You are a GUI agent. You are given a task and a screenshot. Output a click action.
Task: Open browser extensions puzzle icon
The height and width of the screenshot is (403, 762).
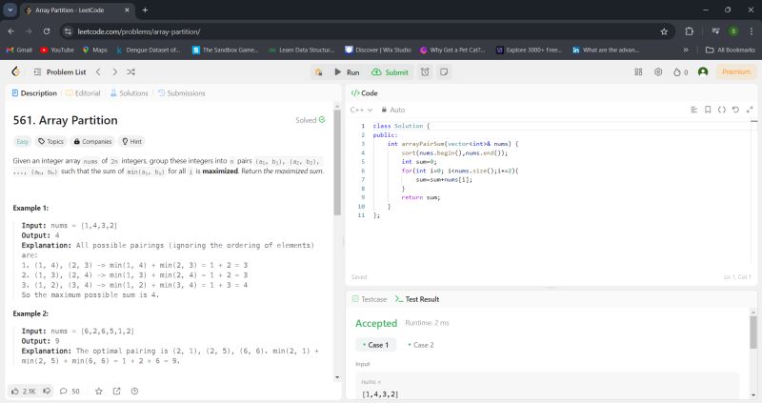click(689, 31)
